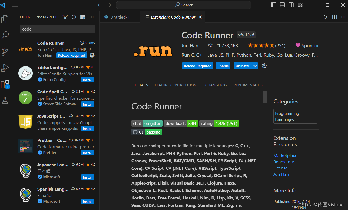The height and width of the screenshot is (210, 348).
Task: Open the DETAILS tab
Action: (x=141, y=85)
